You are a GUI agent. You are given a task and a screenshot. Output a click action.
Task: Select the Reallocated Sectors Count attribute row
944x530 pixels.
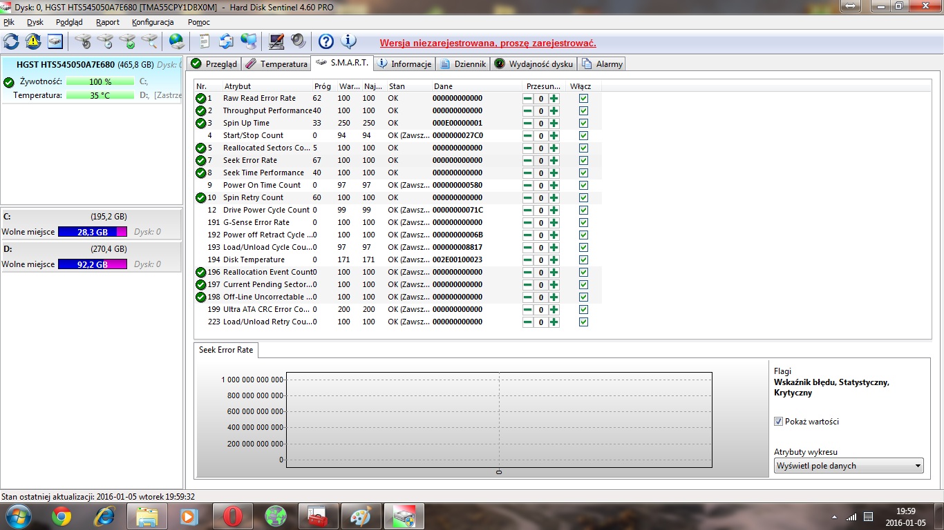click(397, 148)
